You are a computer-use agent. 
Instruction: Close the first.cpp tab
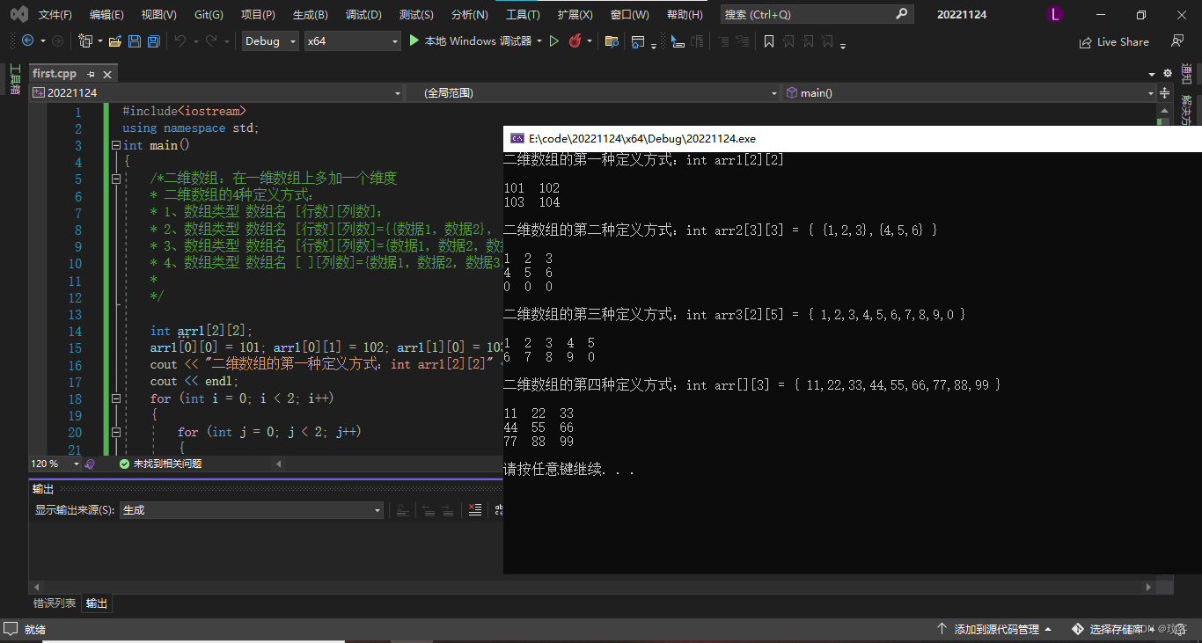[107, 74]
